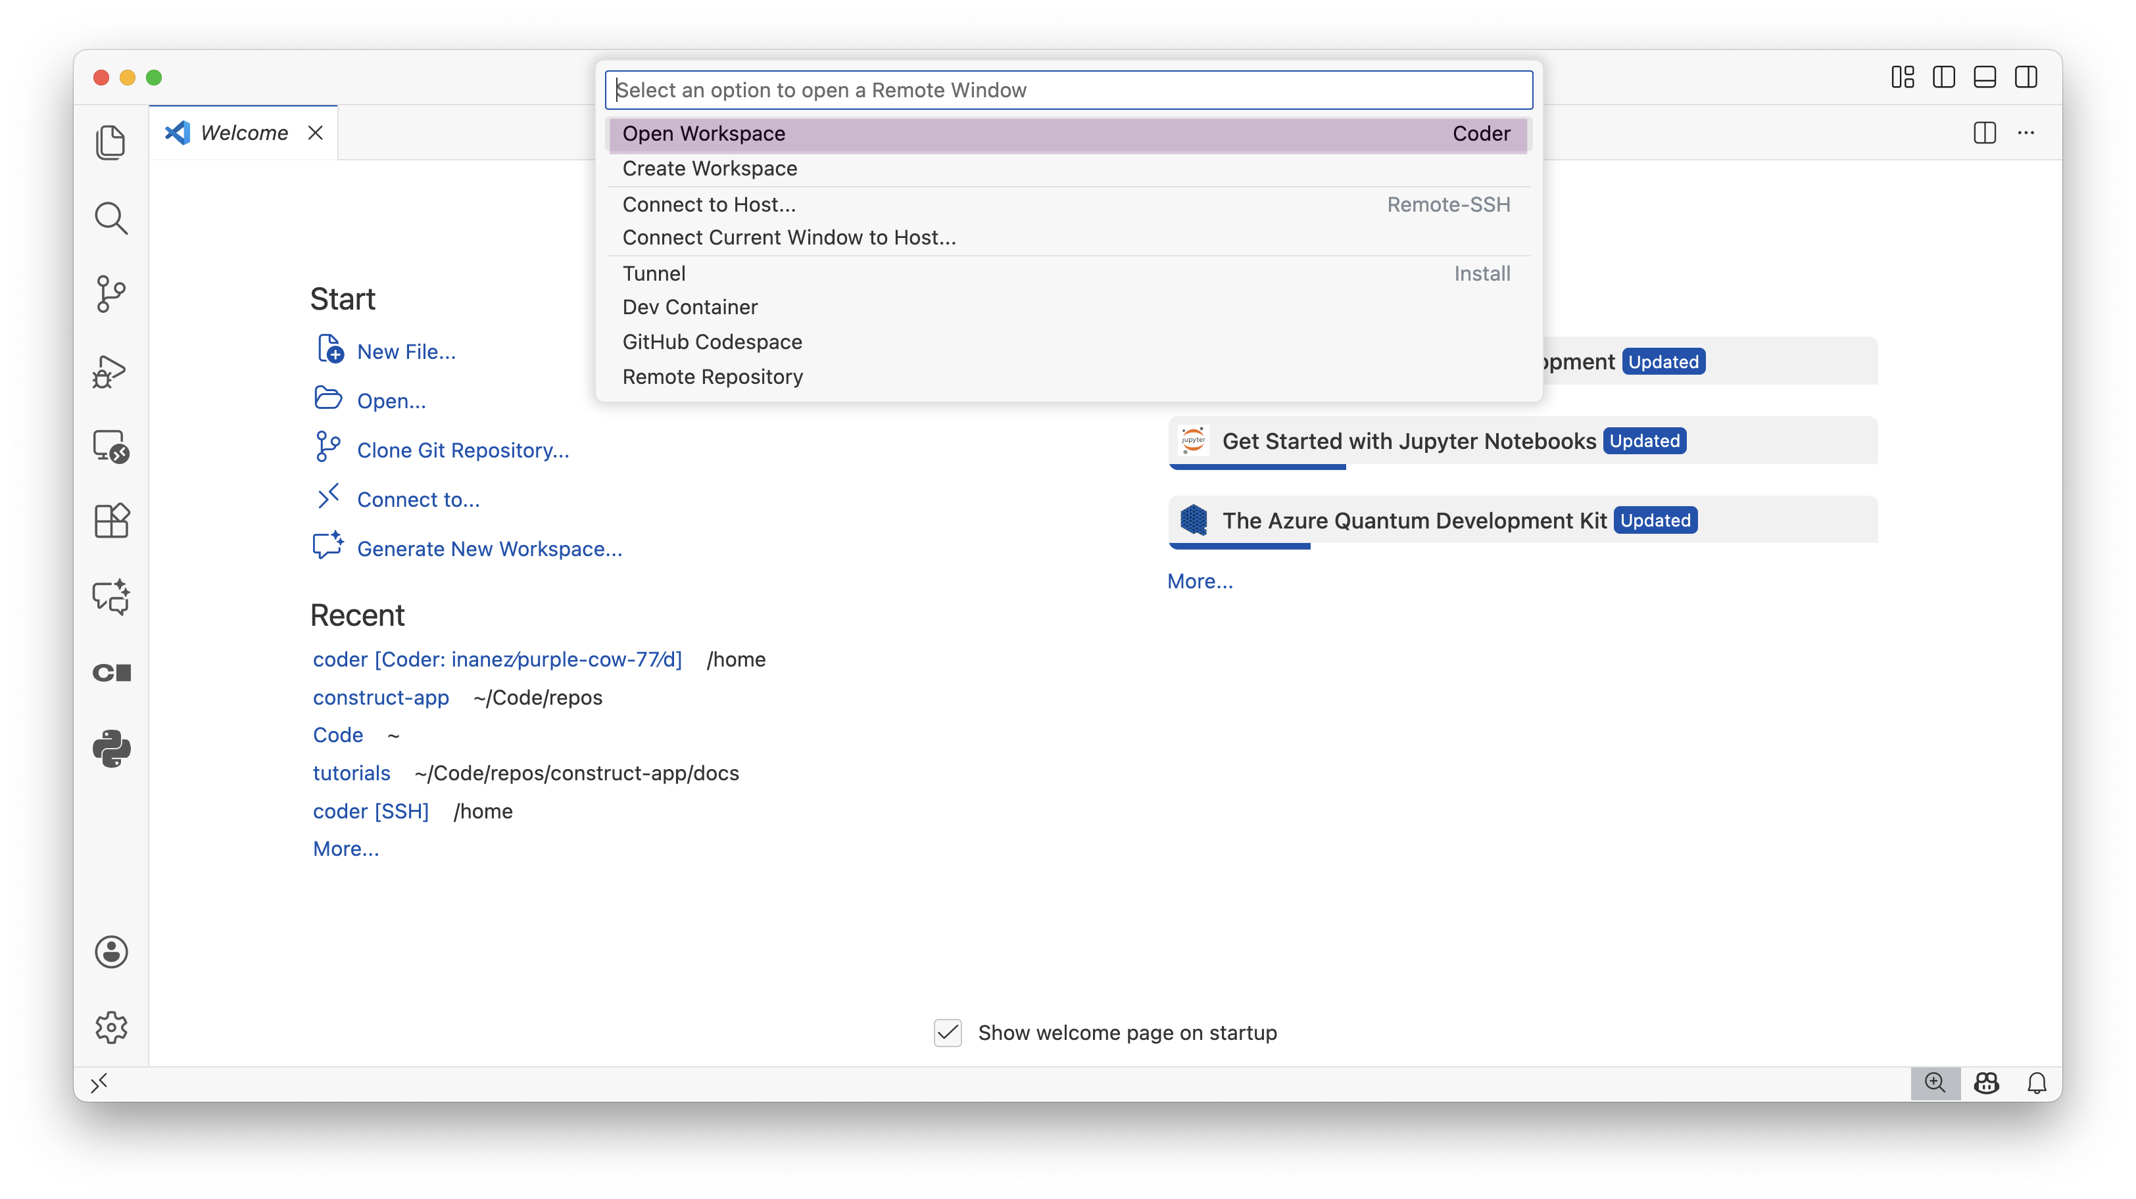The image size is (2136, 1199).
Task: Open the Search view icon
Action: coord(111,218)
